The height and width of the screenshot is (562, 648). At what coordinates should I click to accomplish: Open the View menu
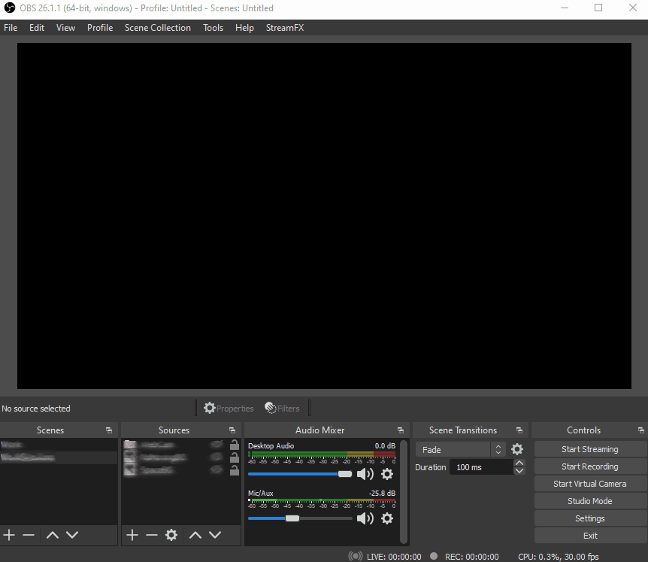[x=65, y=28]
